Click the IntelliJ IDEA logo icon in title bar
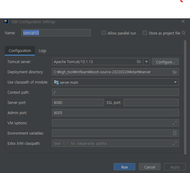Screen dimensions: 190x173 pos(6,21)
